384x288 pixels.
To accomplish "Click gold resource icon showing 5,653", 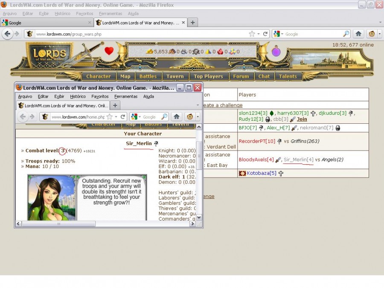I will [x=150, y=52].
